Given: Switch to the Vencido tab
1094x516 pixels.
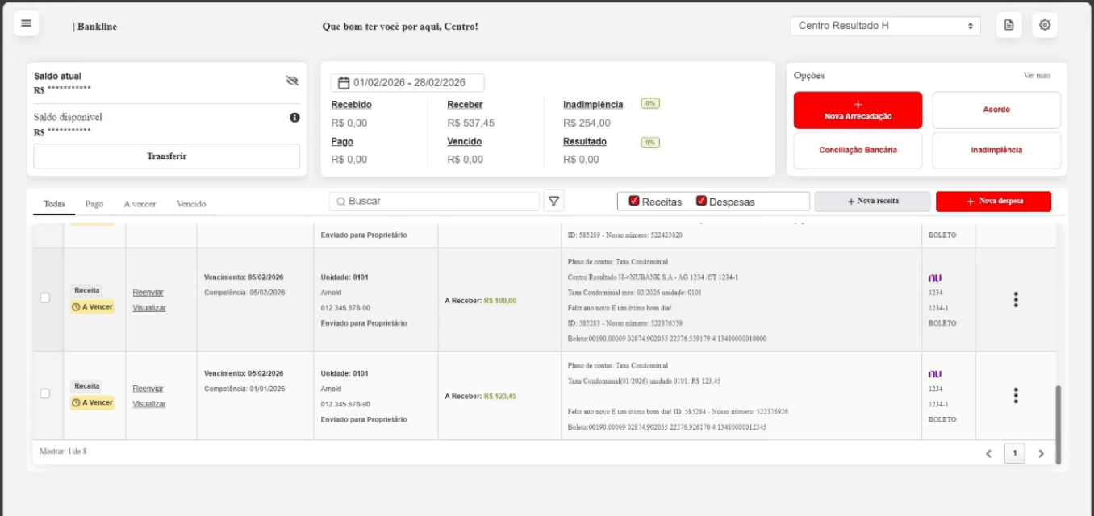Looking at the screenshot, I should click(x=191, y=204).
